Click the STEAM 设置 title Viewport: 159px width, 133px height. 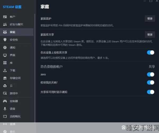pyautogui.click(x=12, y=7)
